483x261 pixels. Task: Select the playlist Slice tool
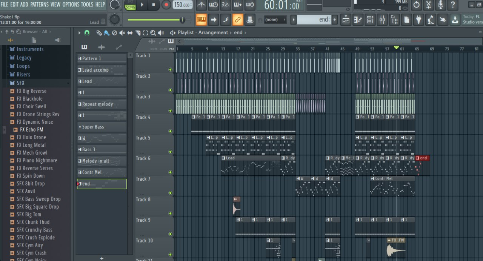pos(138,33)
